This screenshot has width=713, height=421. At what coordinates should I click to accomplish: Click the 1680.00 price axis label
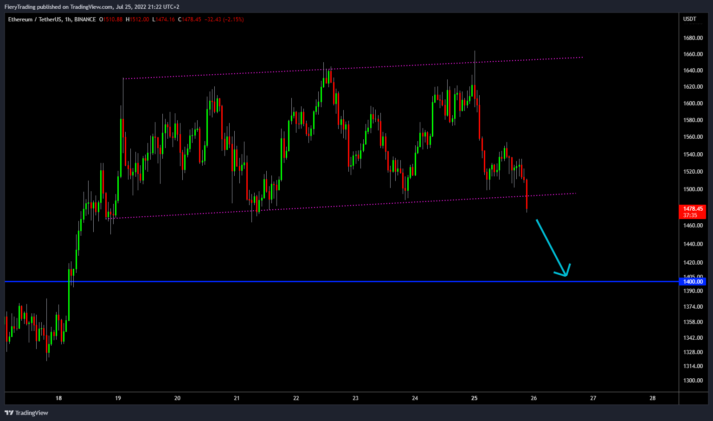click(x=693, y=38)
